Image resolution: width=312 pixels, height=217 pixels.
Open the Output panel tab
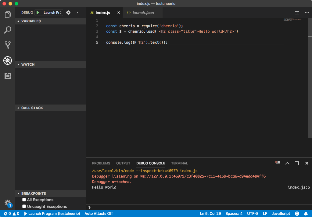pos(123,163)
